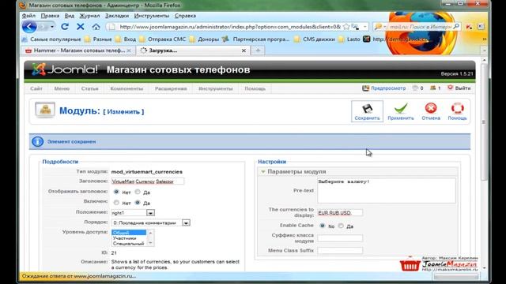Select Общий access level
Screen dimensions: 506x284
click(x=129, y=233)
